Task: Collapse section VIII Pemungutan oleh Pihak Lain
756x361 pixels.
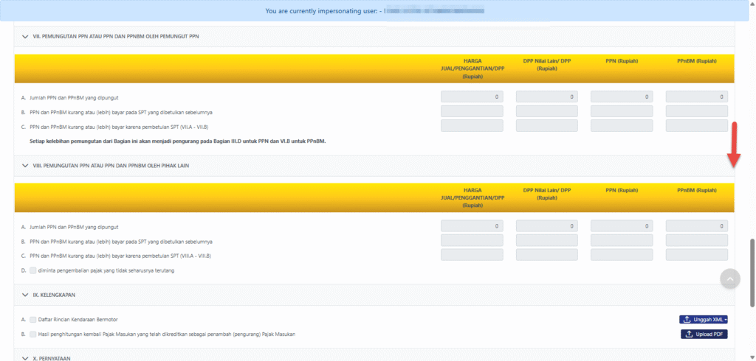Action: (x=25, y=166)
